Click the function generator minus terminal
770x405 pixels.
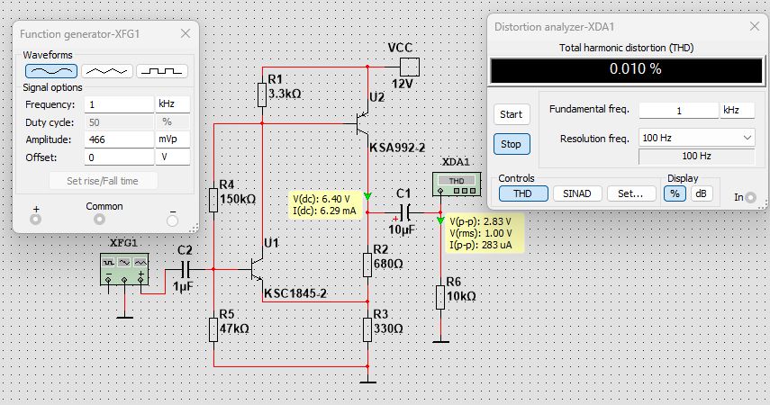[x=172, y=220]
